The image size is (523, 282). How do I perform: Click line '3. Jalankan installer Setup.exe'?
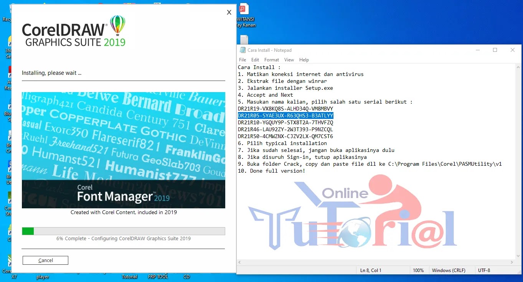[285, 88]
